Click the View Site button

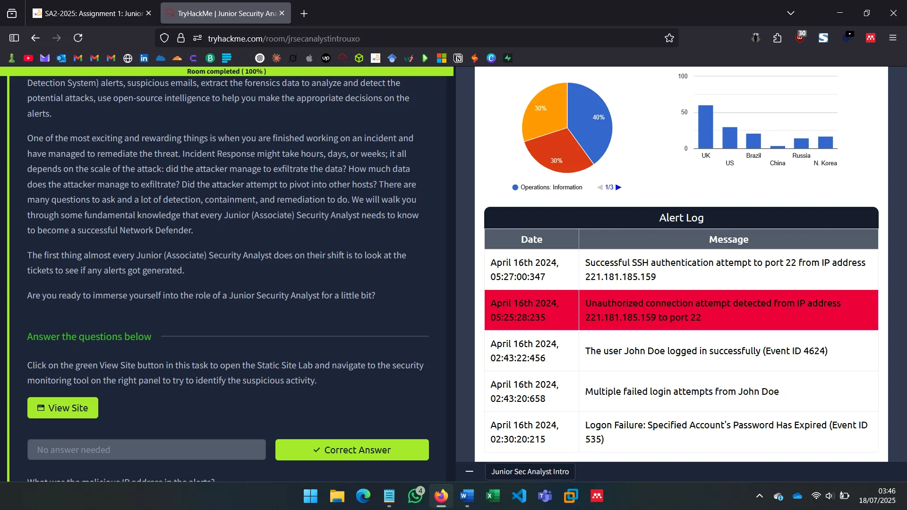pyautogui.click(x=62, y=408)
